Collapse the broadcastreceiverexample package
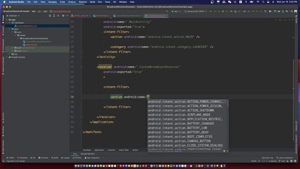The image size is (300, 169). point(18,38)
